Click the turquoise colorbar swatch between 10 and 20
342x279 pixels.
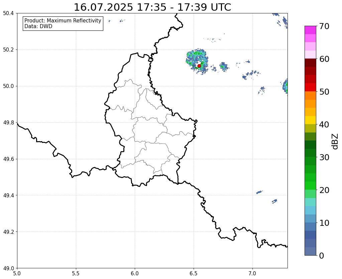point(310,202)
